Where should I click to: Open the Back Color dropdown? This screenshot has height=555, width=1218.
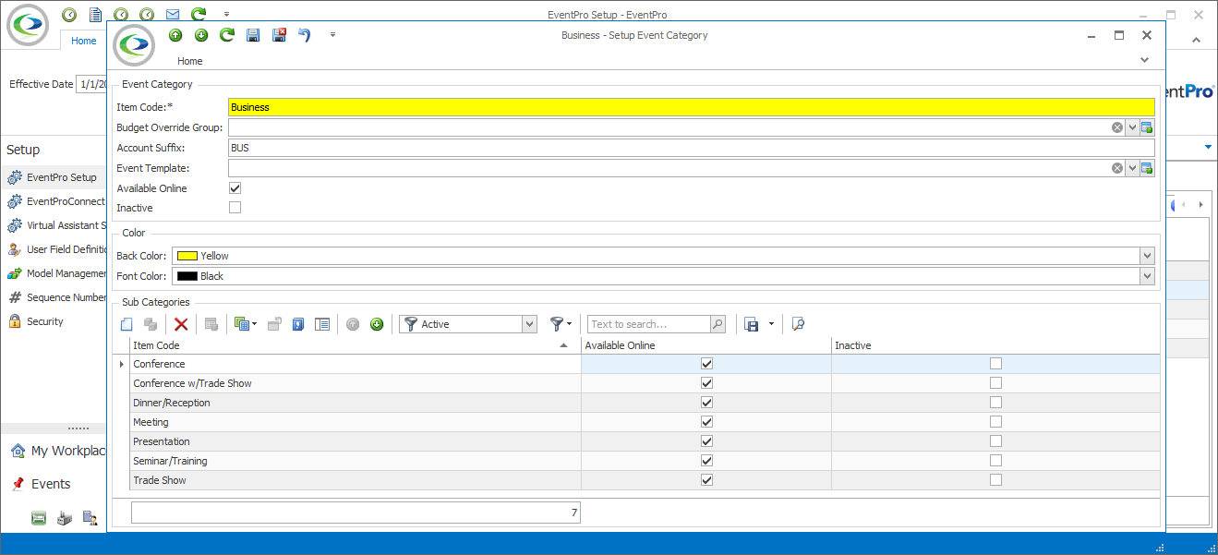point(1147,256)
